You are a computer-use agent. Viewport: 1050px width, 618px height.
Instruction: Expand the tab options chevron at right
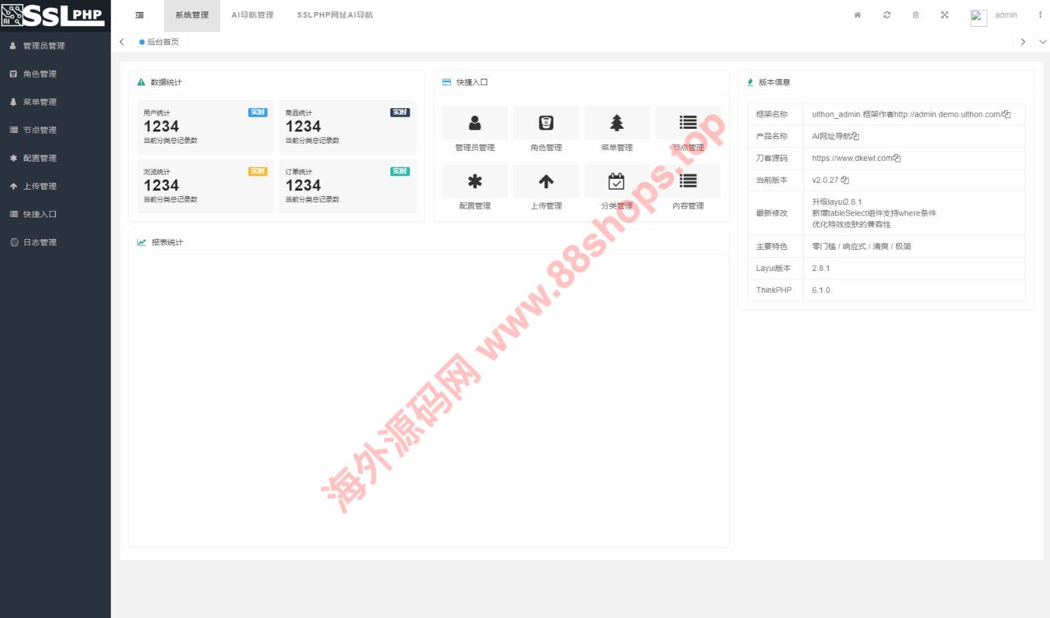click(1042, 42)
